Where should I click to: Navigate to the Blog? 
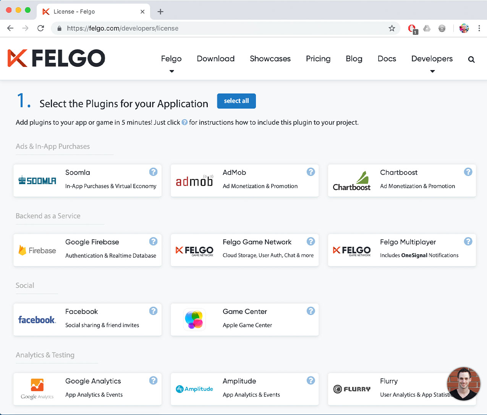pyautogui.click(x=354, y=59)
